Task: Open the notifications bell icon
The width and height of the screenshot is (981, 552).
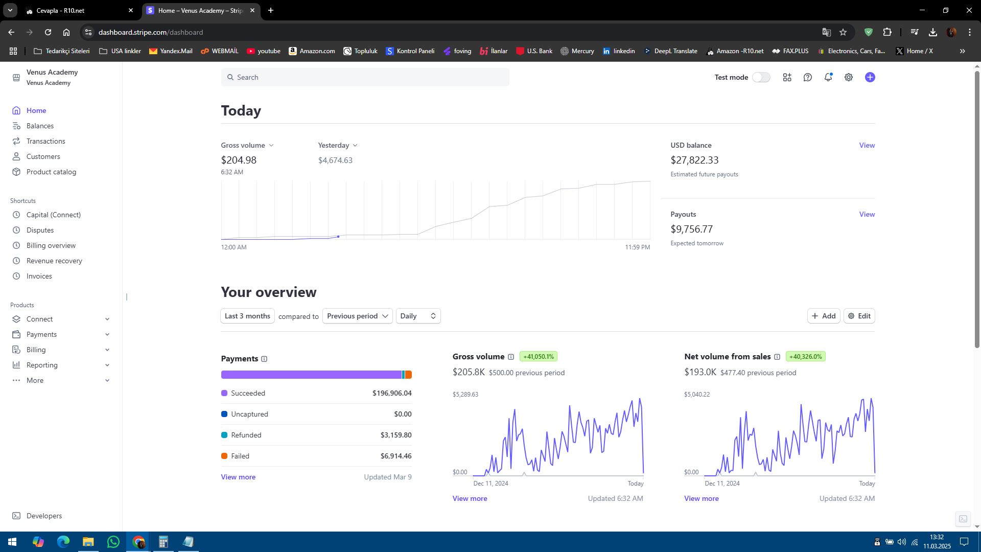Action: click(x=828, y=77)
